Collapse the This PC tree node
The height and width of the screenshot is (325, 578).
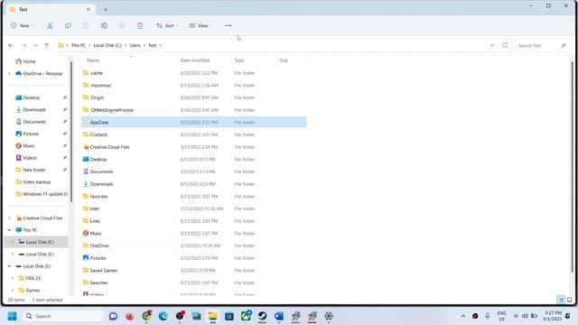click(x=10, y=230)
